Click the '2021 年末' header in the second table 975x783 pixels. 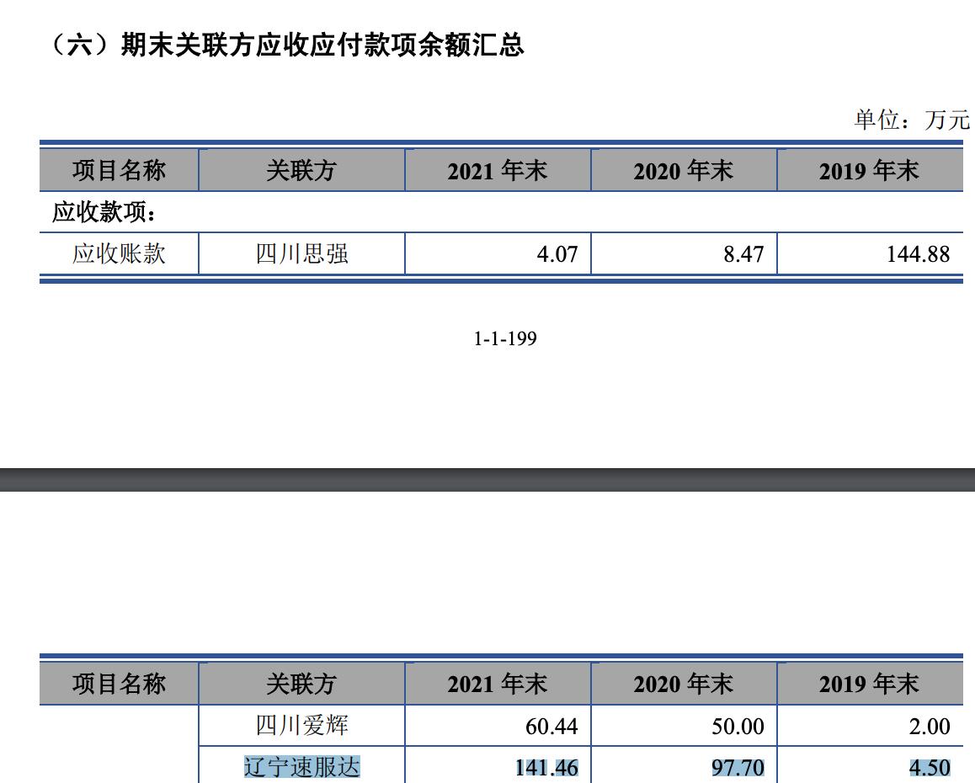498,684
